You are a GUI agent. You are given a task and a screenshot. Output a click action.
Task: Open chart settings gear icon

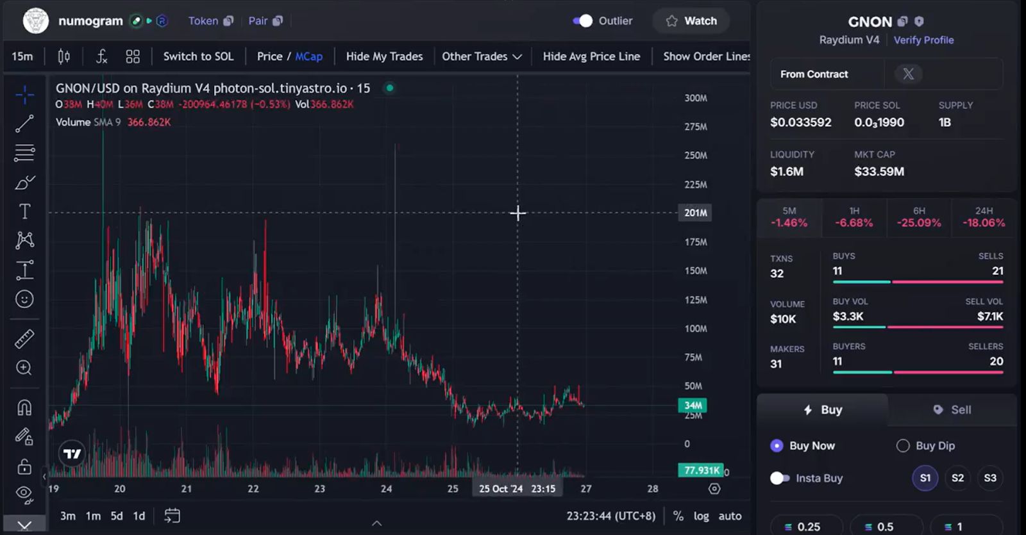(714, 489)
